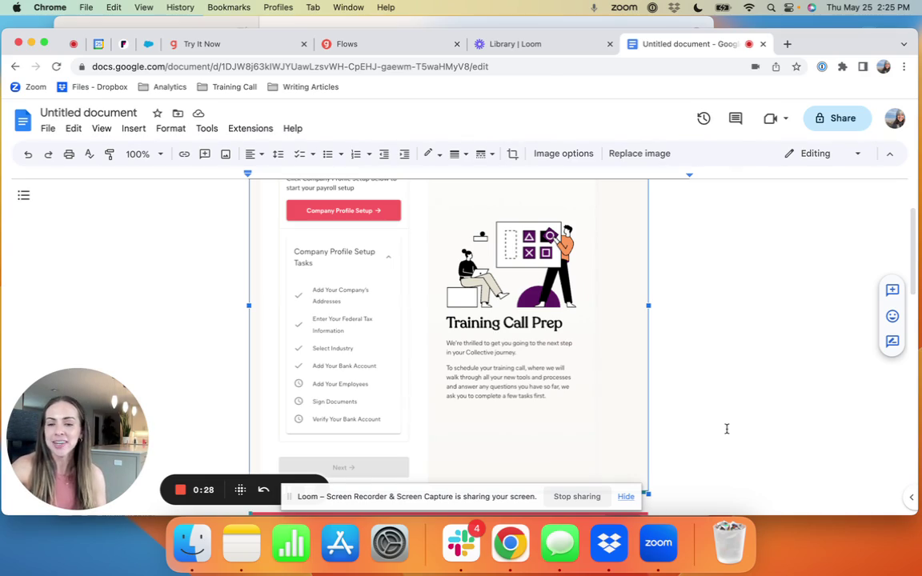This screenshot has height=576, width=922.
Task: Click the Undo arrow in toolbar
Action: (28, 154)
